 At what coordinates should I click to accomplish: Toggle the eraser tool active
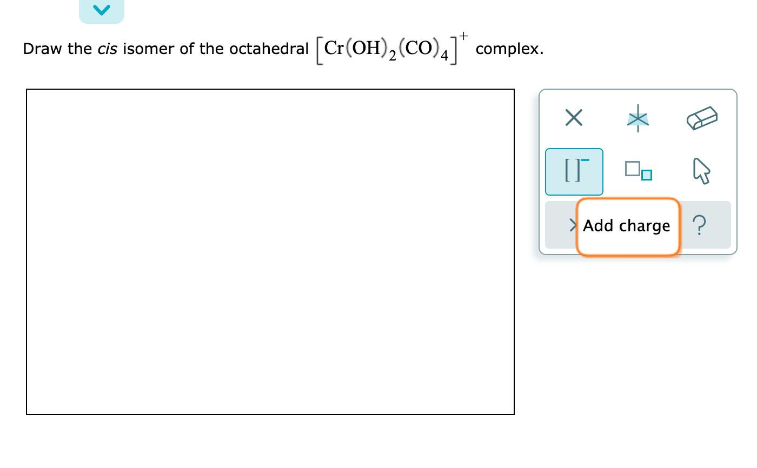point(701,117)
